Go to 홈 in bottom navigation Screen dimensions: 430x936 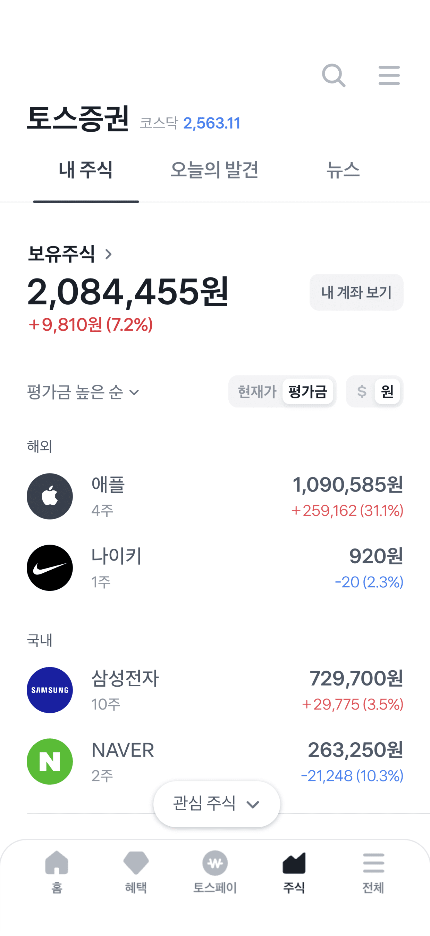click(x=57, y=871)
